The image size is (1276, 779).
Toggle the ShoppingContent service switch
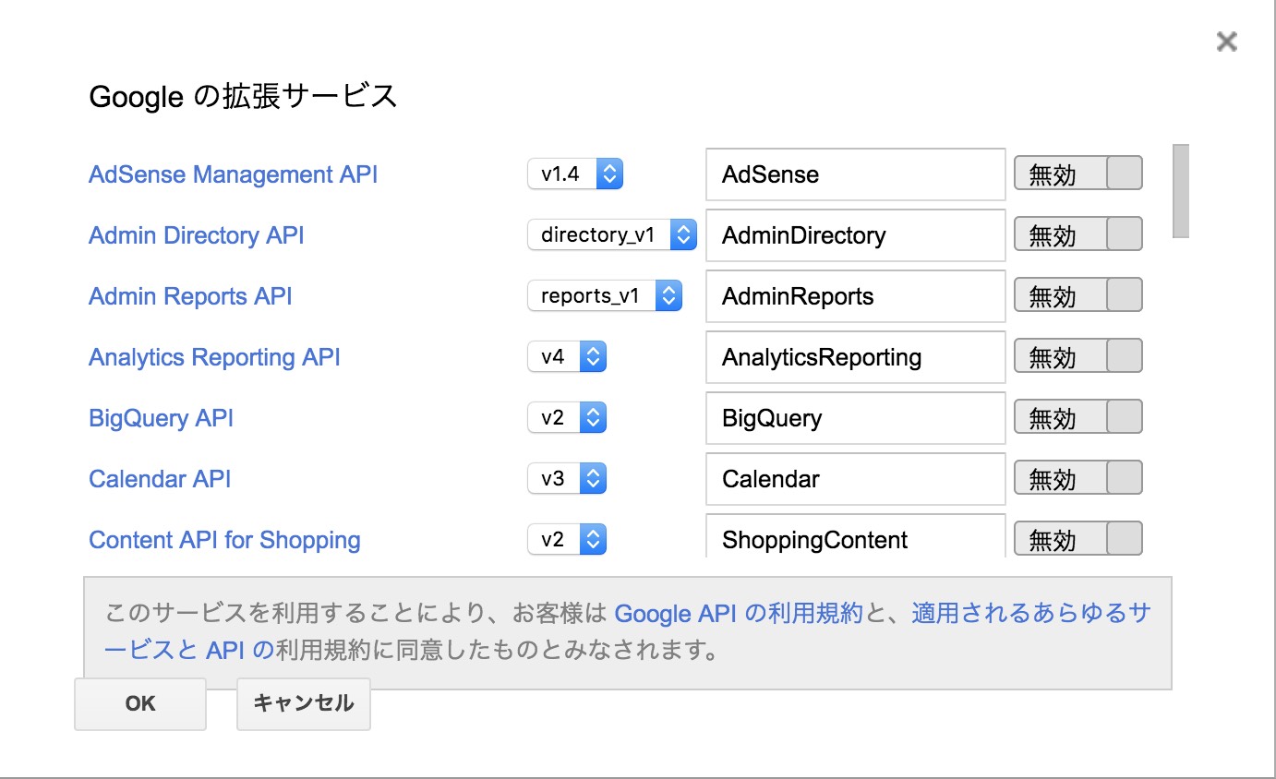click(1078, 539)
